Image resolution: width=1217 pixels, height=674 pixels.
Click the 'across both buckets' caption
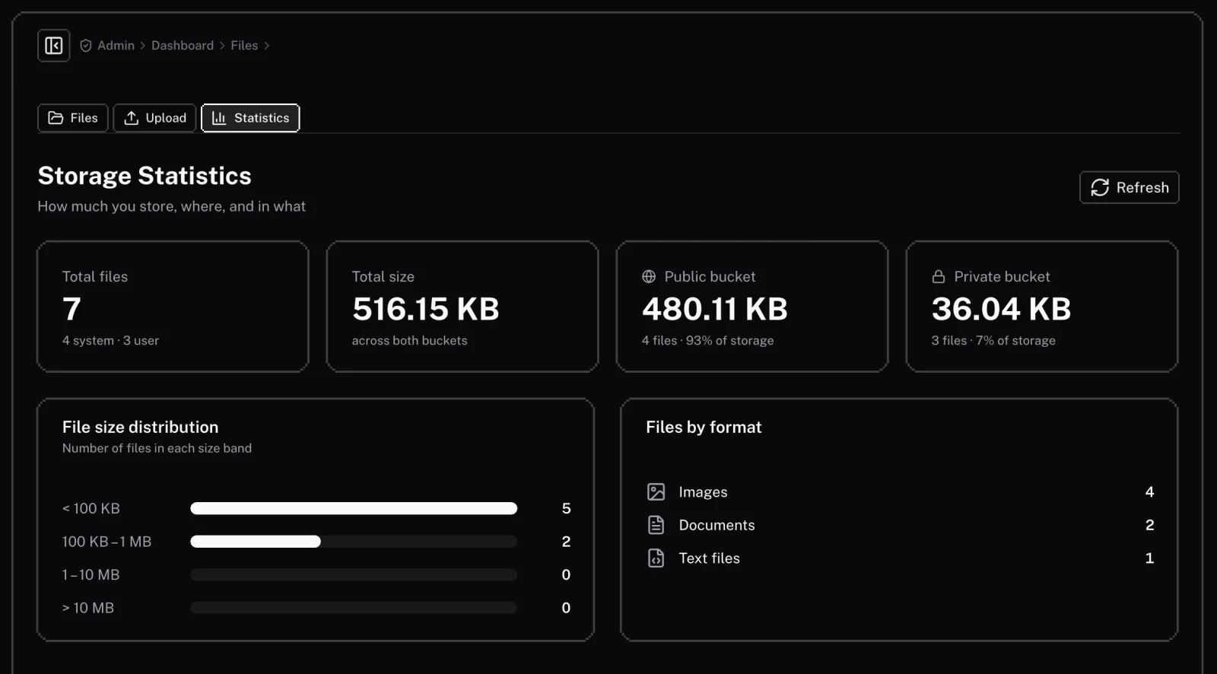tap(410, 341)
